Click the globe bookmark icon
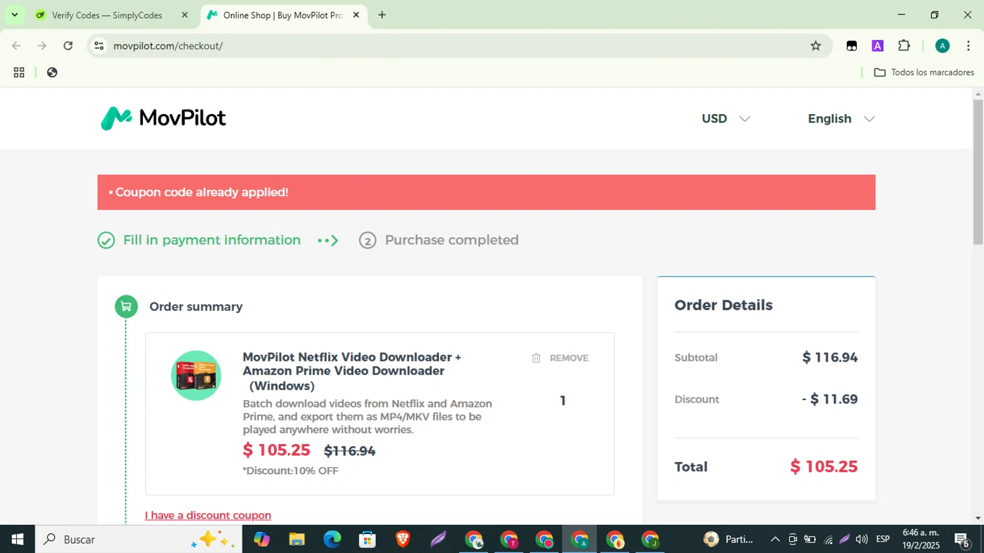Screen dimensions: 984x553 click(x=52, y=73)
